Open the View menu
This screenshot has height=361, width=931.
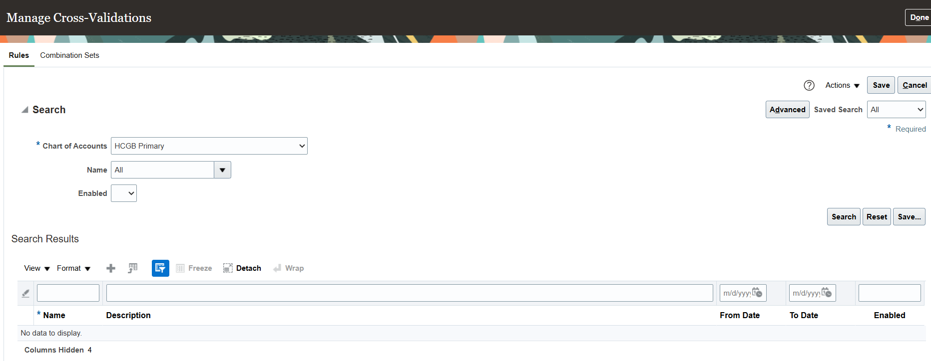click(37, 268)
